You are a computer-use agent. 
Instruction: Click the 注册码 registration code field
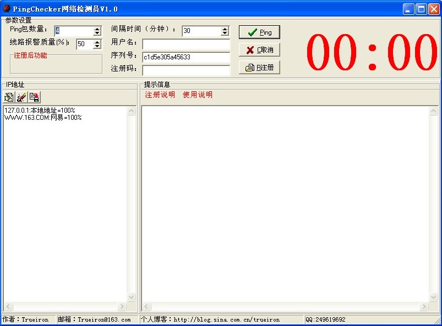(185, 70)
